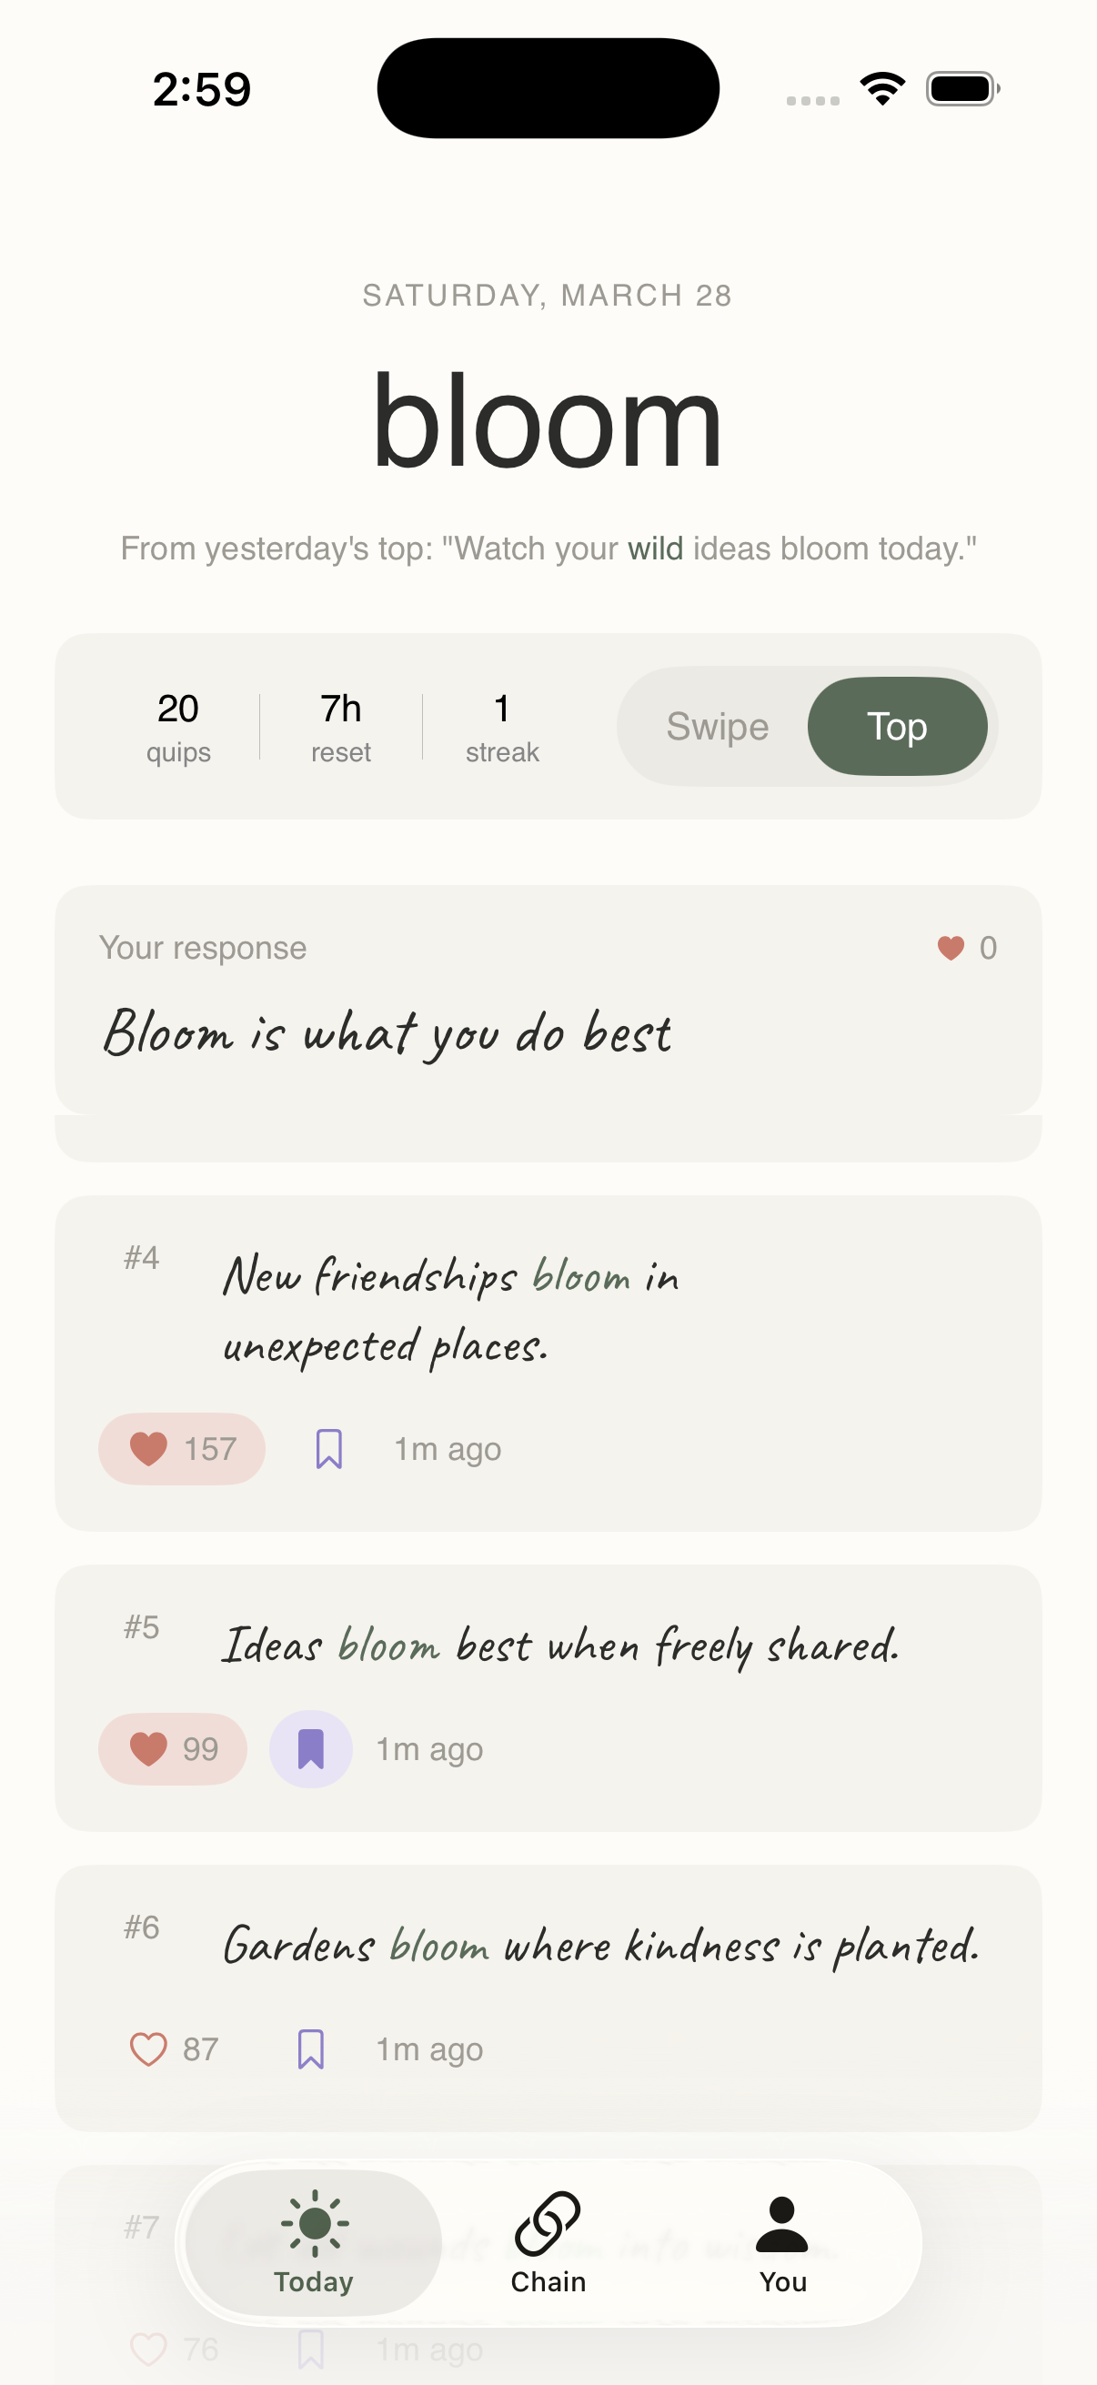Viewport: 1097px width, 2385px height.
Task: Tap the heart icon on Your response
Action: (951, 947)
